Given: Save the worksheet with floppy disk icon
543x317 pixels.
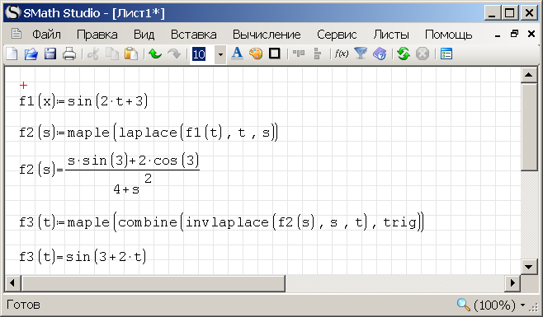Looking at the screenshot, I should pos(50,54).
